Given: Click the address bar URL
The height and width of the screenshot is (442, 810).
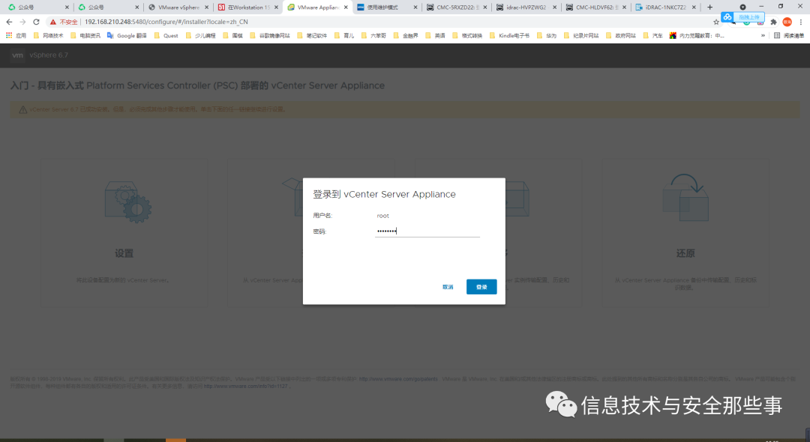Looking at the screenshot, I should point(166,22).
